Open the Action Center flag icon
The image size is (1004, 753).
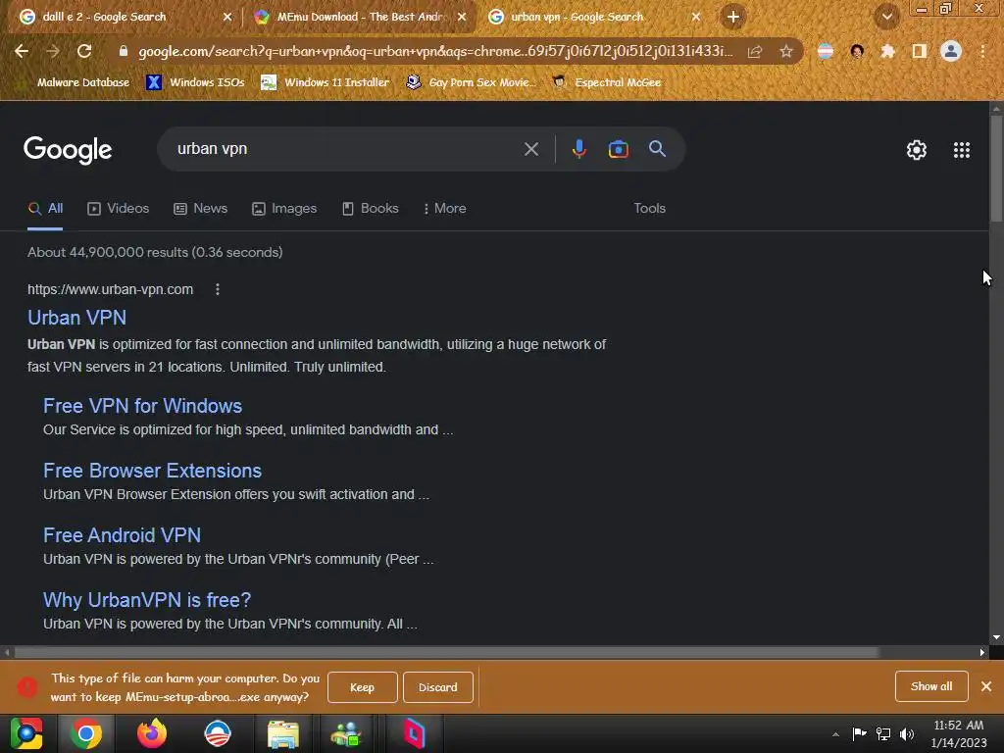859,734
